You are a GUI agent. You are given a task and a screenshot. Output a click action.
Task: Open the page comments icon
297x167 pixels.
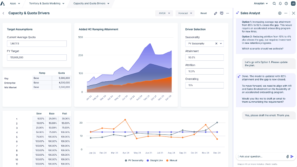click(222, 13)
